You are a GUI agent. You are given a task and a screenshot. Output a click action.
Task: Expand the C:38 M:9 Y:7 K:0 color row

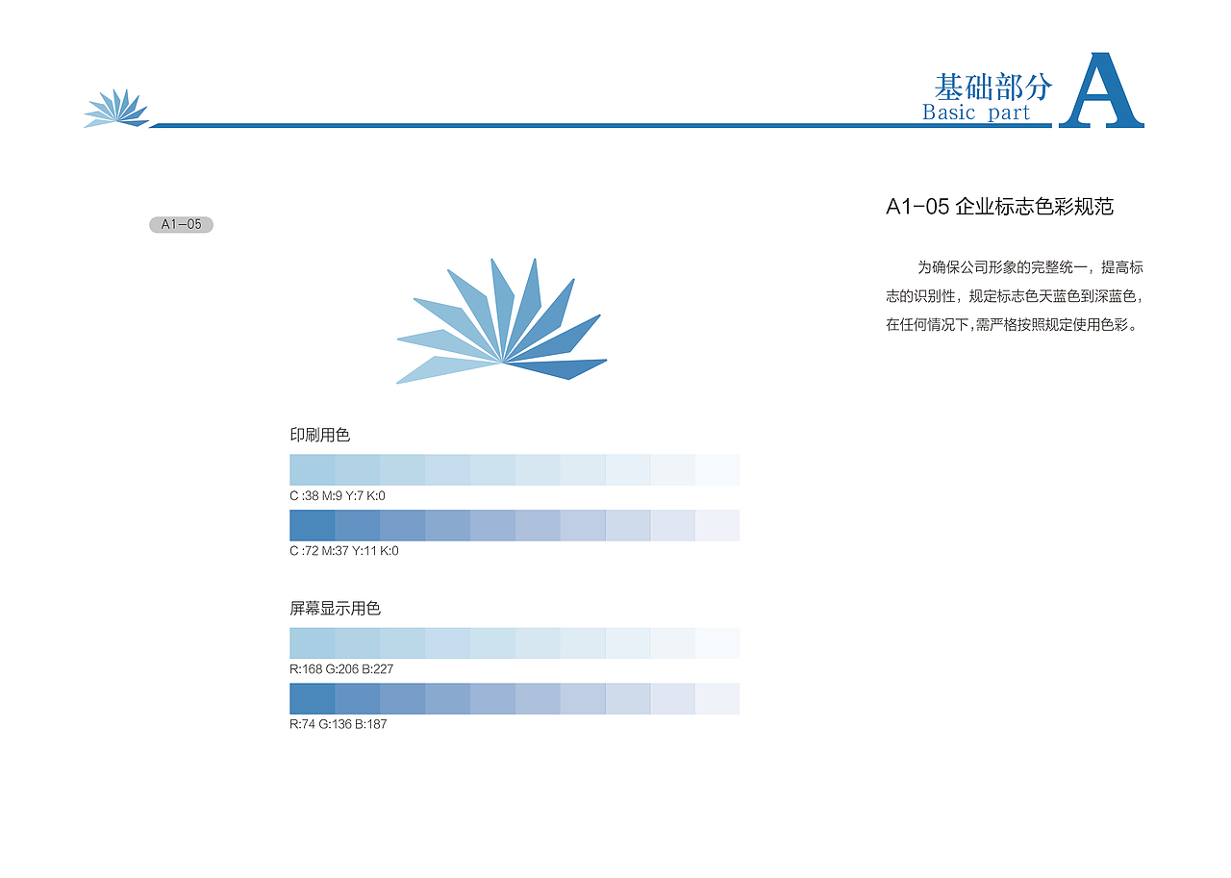click(514, 469)
